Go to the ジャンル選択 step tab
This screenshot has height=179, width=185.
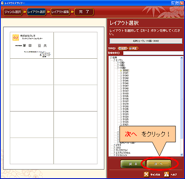click(12, 12)
